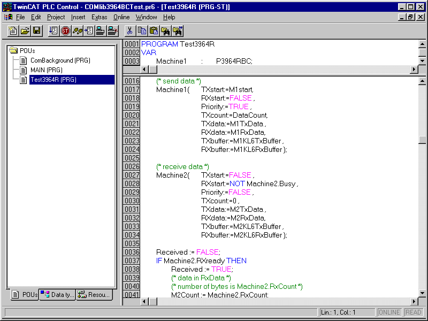Viewport: 428px width, 321px height.
Task: Click line number 0027 in the gutter
Action: [132, 175]
